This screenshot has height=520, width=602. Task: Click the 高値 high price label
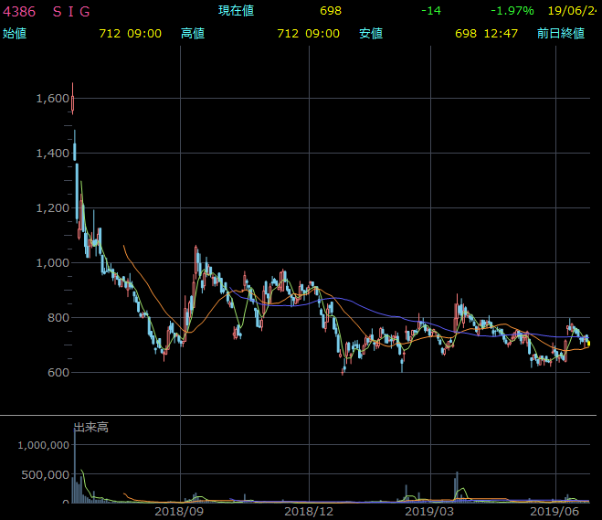pyautogui.click(x=193, y=34)
